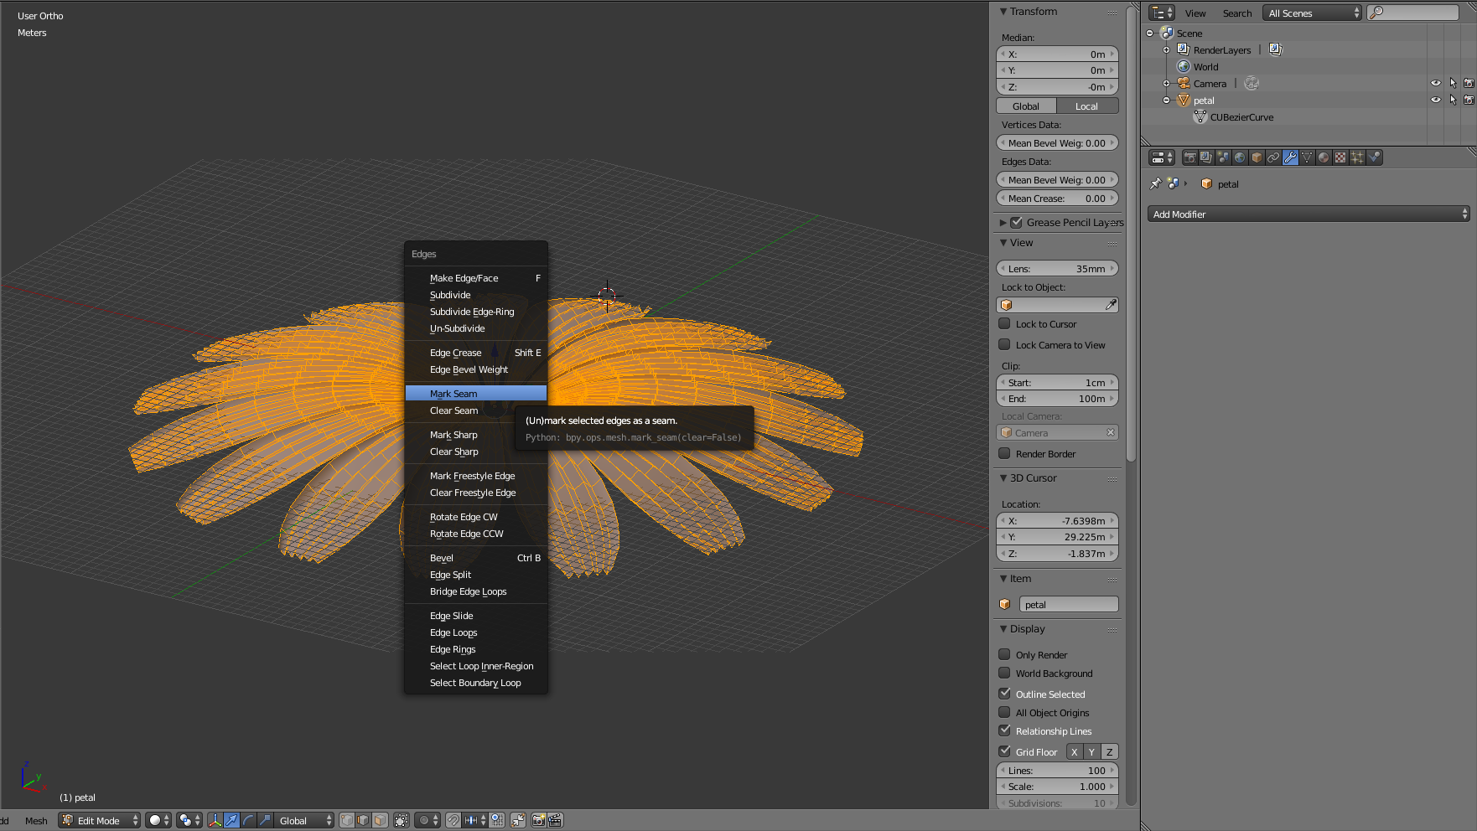
Task: Enable Lock Camera to View checkbox
Action: pos(1004,344)
